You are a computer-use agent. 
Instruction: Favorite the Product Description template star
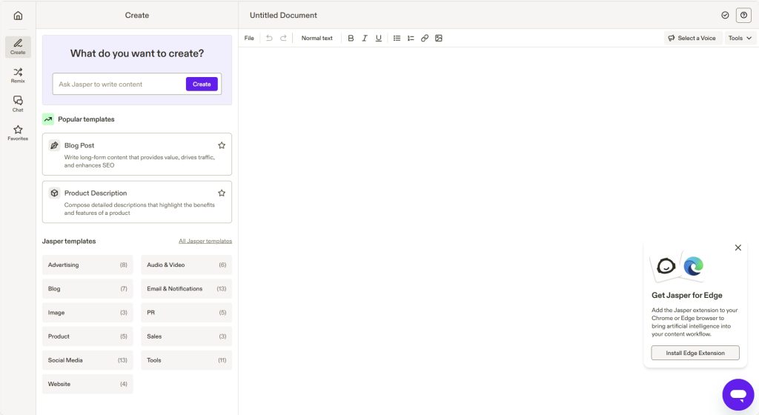point(222,193)
